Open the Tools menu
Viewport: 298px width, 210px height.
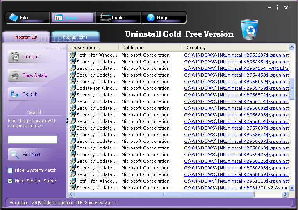pos(118,18)
